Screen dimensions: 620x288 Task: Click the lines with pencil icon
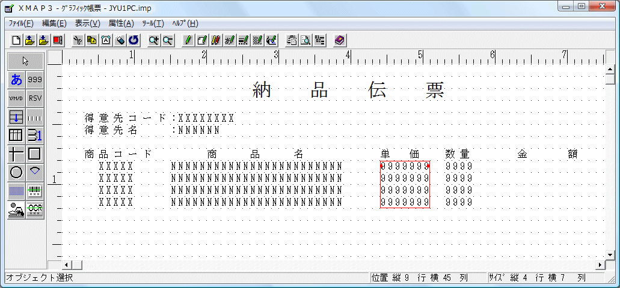coord(243,40)
